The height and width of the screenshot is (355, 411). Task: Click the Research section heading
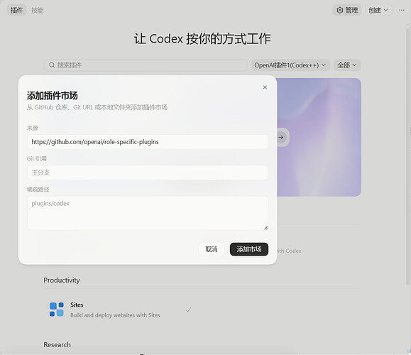(x=57, y=344)
